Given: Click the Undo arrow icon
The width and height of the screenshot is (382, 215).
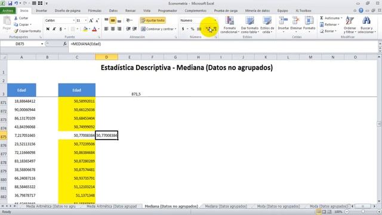Looking at the screenshot, I should coord(16,4).
